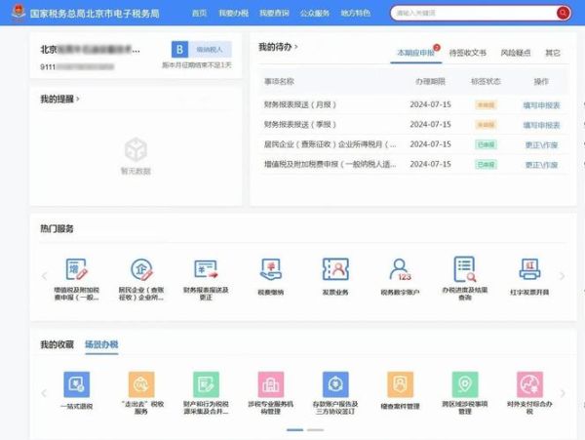Open 红字发票开具 service icon
Screen dimensions: 585x440
[529, 269]
